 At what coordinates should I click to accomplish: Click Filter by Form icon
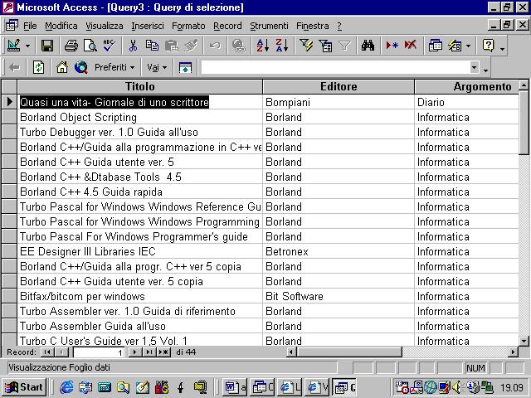click(x=325, y=46)
